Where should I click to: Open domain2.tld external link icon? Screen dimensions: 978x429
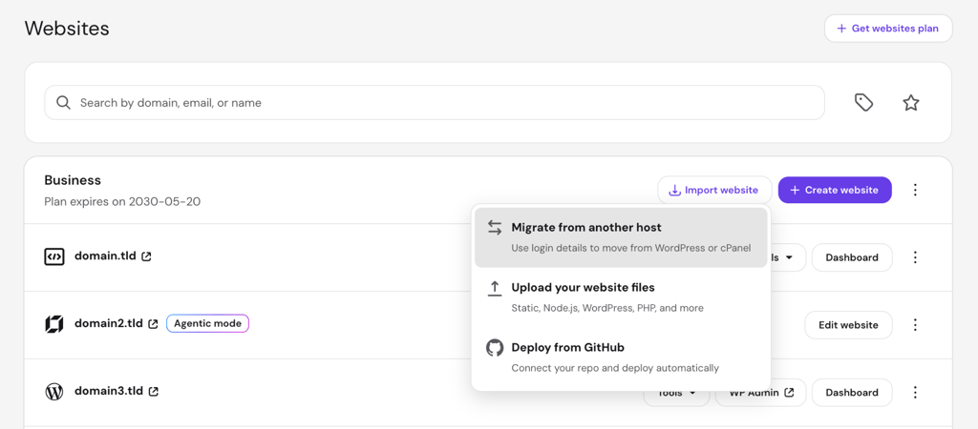153,324
